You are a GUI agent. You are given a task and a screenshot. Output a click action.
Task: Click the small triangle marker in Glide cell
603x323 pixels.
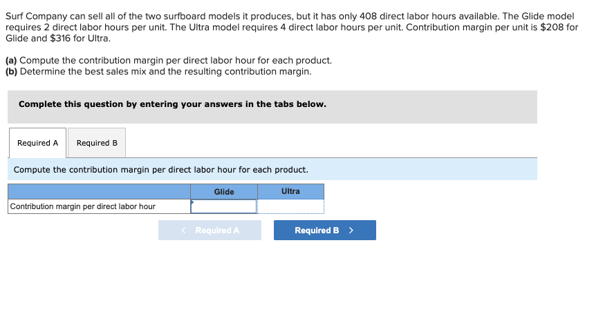tap(193, 202)
